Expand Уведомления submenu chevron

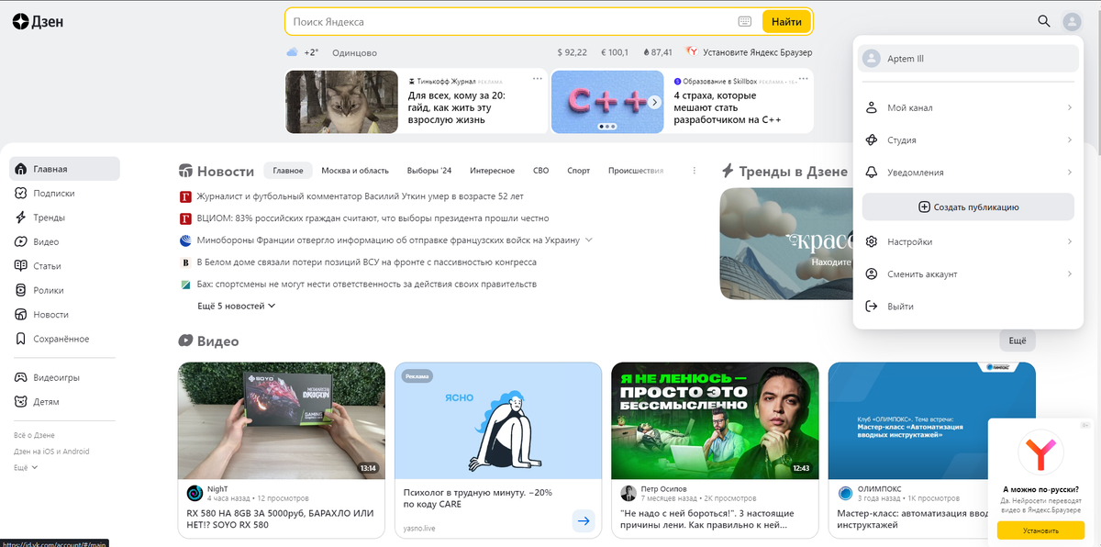point(1070,172)
